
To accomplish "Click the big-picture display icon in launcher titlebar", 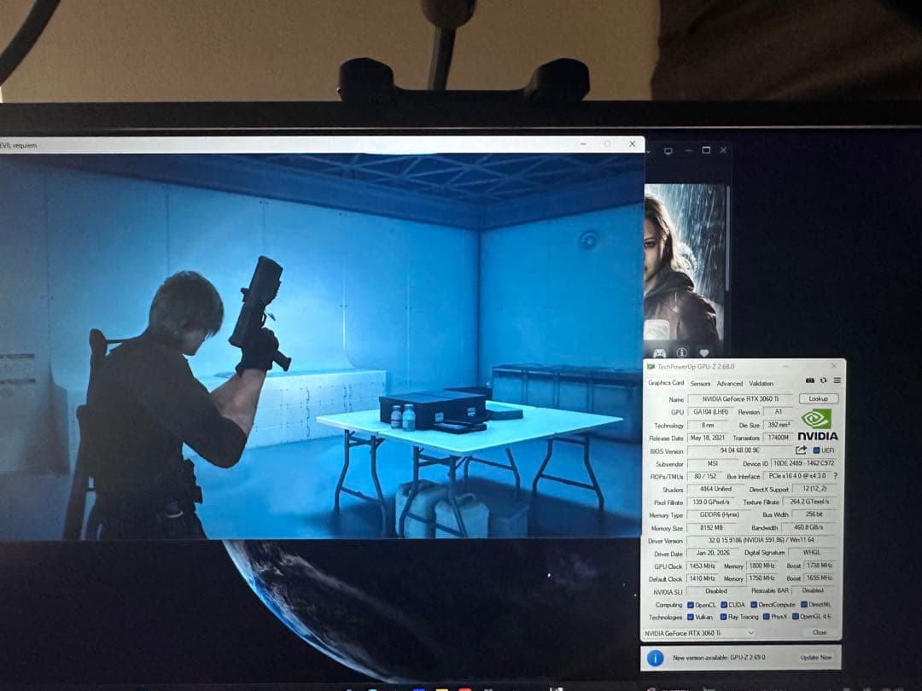I will pos(668,151).
